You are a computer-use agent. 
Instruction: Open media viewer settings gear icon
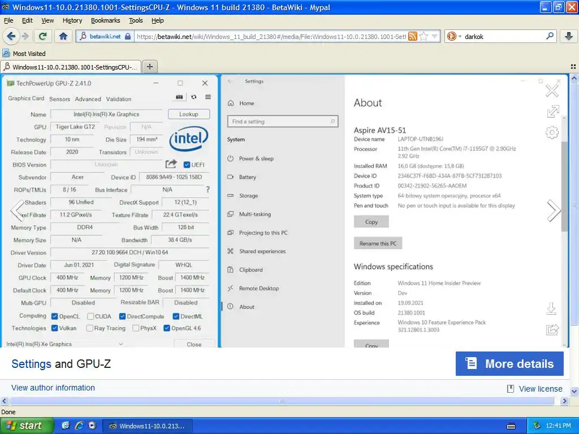click(552, 132)
